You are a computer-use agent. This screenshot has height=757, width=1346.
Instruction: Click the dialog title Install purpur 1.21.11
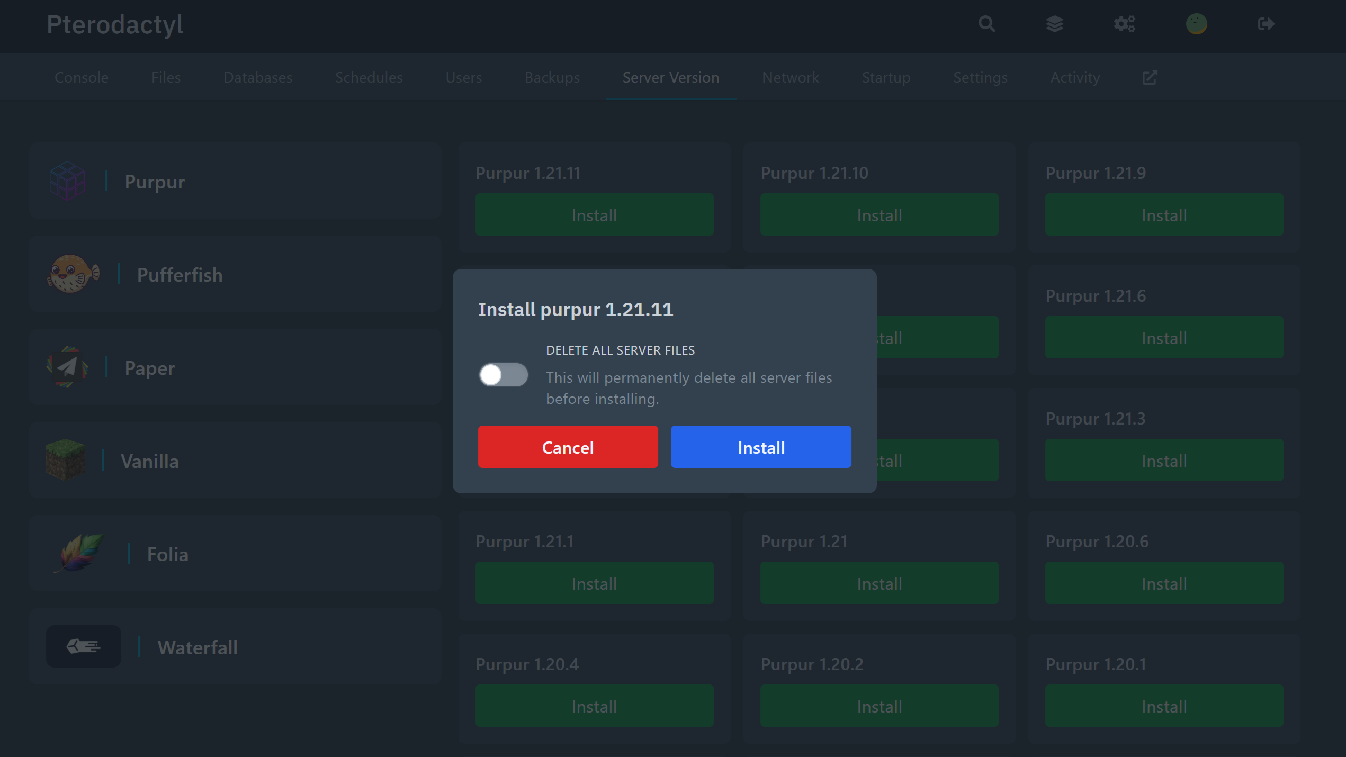click(x=576, y=309)
